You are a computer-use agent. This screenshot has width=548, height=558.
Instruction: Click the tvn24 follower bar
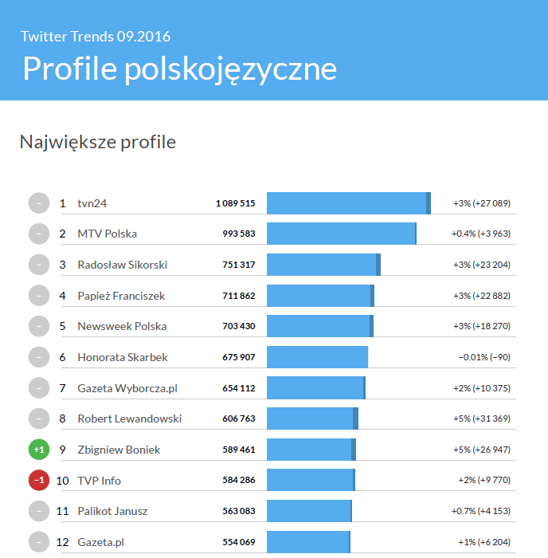tap(348, 203)
